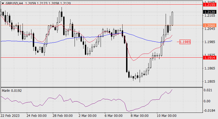Screen dimensions: 218x119
Task: Click the Marlin 0.0192 indicator label
Action: click(x=12, y=91)
